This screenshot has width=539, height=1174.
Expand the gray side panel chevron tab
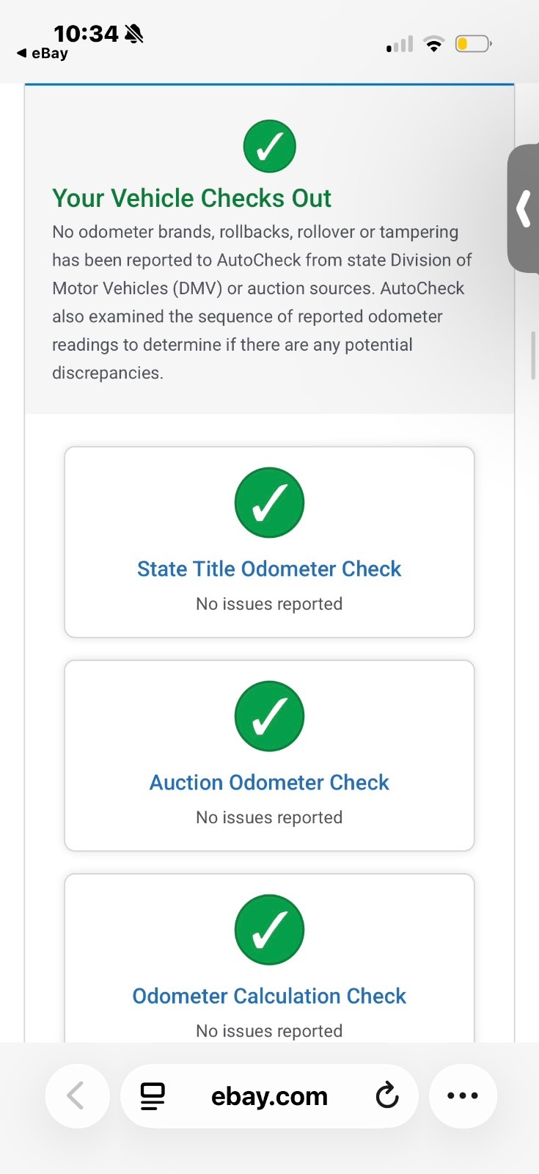tap(524, 208)
